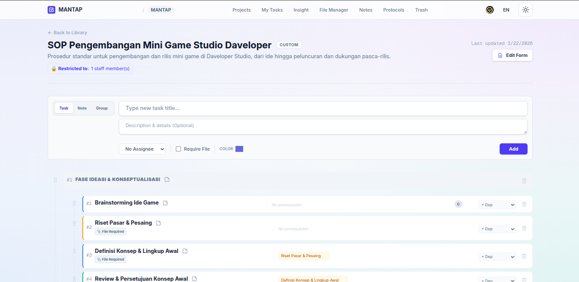Open note icon beside Review & Persetujuan Konsep Awal
This screenshot has width=579, height=282.
click(194, 279)
